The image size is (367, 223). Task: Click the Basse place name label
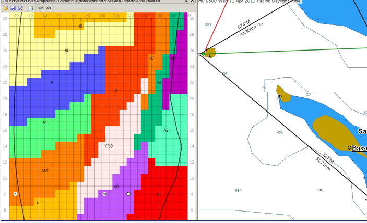coord(359,148)
